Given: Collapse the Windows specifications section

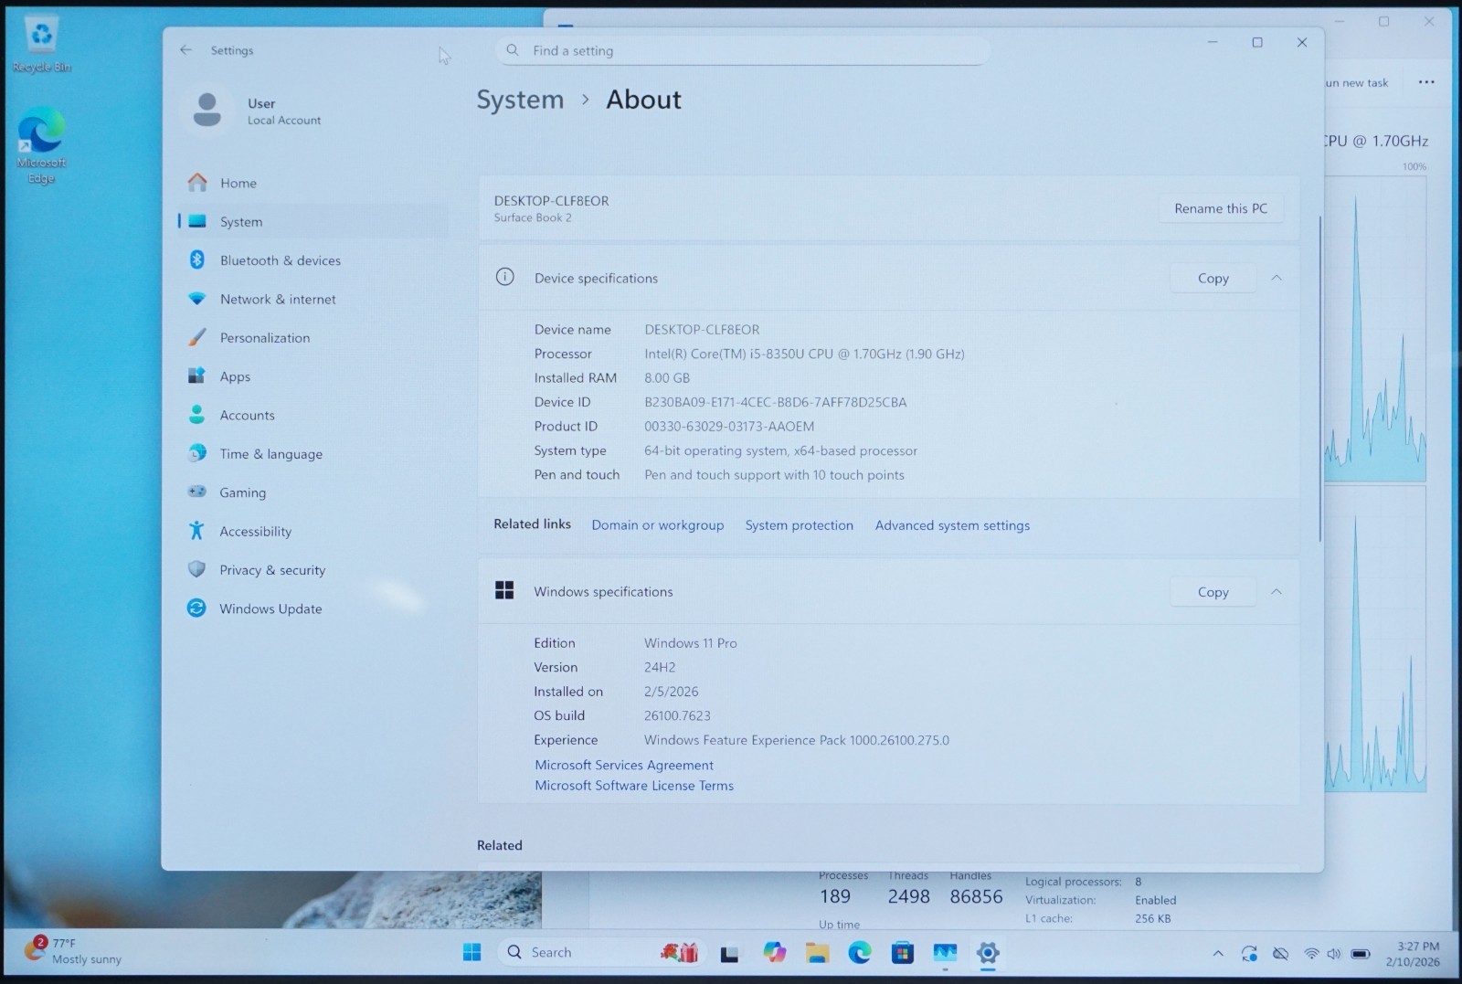Looking at the screenshot, I should (1277, 591).
